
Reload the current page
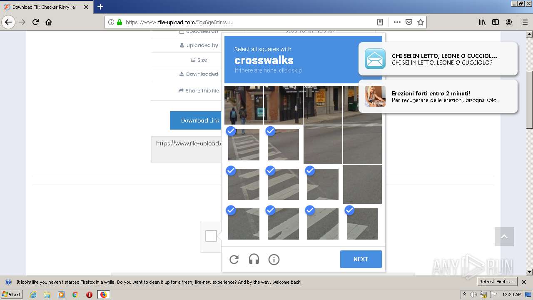coord(35,22)
